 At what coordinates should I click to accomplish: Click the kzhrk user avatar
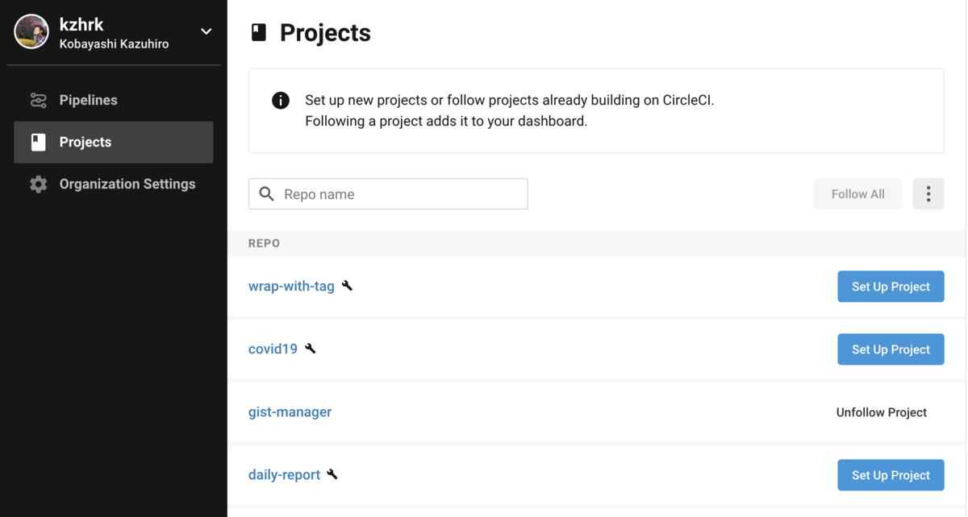31,32
